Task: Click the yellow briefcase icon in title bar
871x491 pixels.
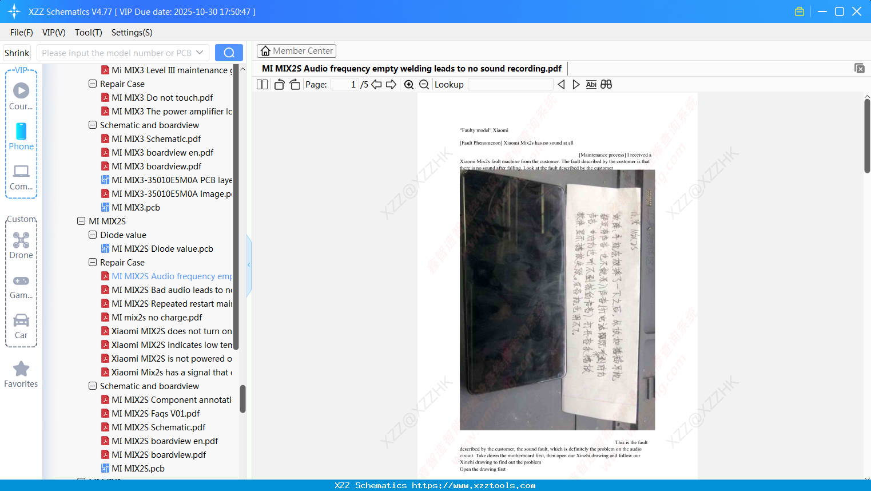Action: coord(800,11)
